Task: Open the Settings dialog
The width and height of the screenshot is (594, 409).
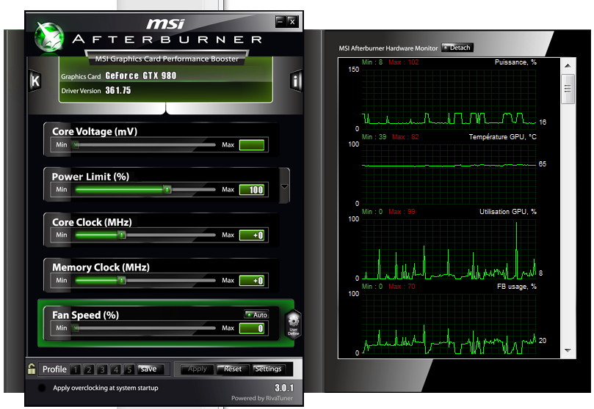Action: tap(268, 369)
